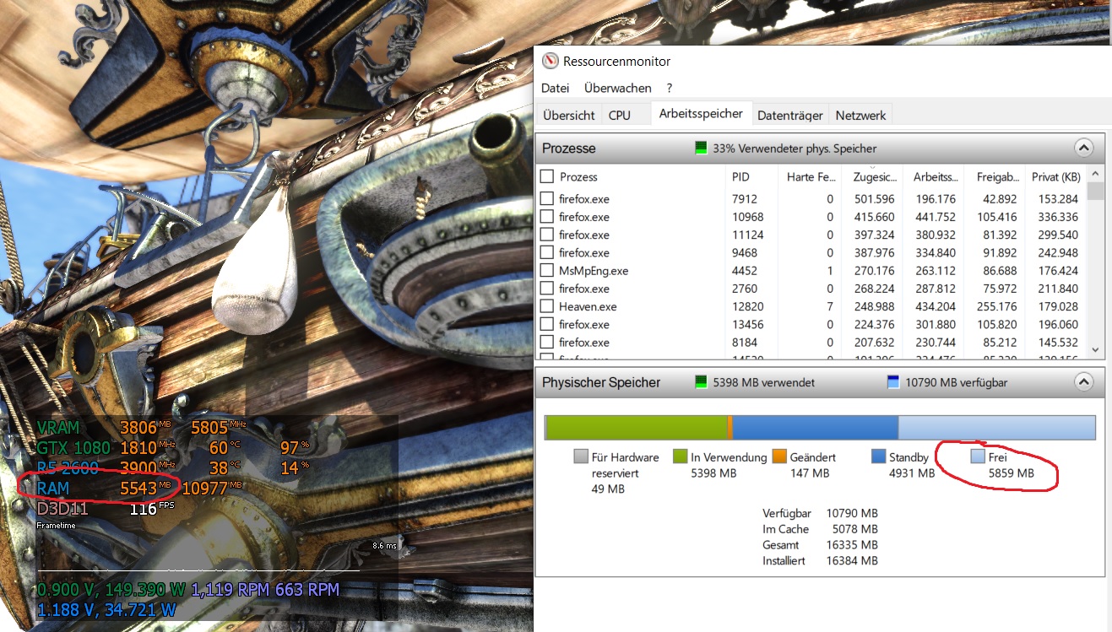Viewport: 1112px width, 632px height.
Task: Click the 441.752 Arbeitssatz value
Action: [x=936, y=217]
